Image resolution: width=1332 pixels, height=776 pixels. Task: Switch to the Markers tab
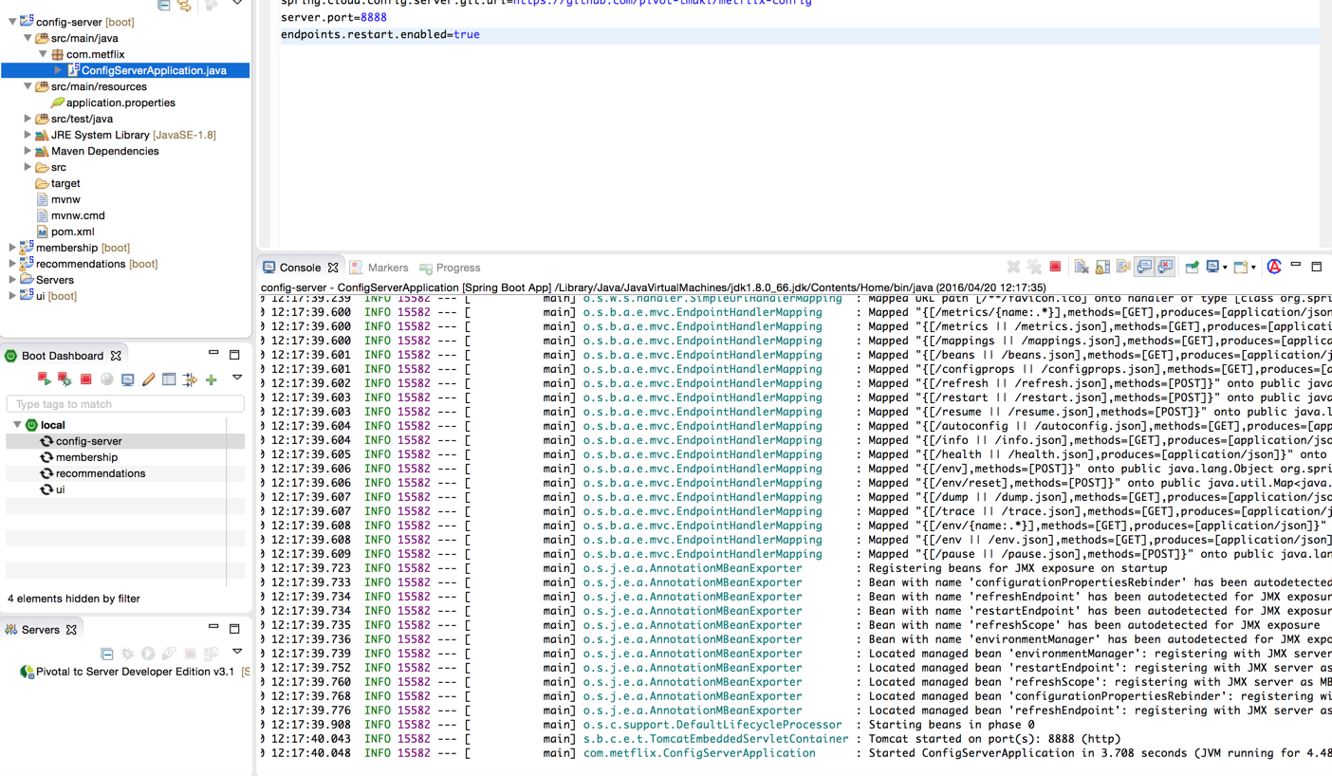pos(379,268)
